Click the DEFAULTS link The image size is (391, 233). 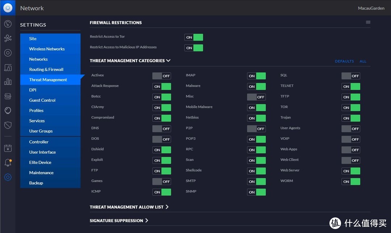coord(344,62)
